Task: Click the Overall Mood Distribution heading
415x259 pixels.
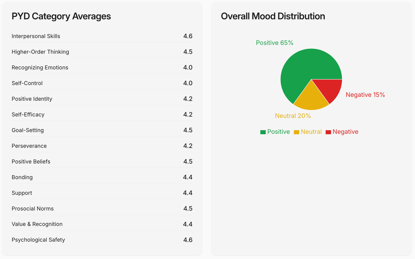Action: click(x=273, y=16)
